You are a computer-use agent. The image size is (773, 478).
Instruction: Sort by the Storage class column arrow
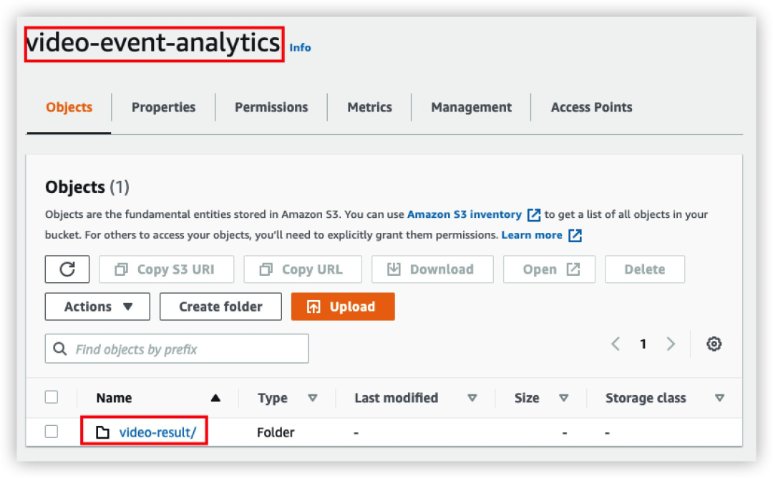point(719,398)
